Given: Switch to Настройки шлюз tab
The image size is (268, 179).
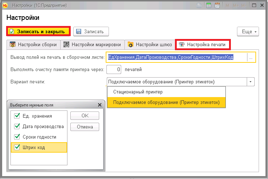Looking at the screenshot, I should tap(150, 45).
